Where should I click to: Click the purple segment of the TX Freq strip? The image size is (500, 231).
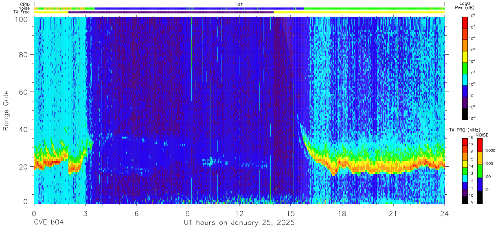click(171, 12)
